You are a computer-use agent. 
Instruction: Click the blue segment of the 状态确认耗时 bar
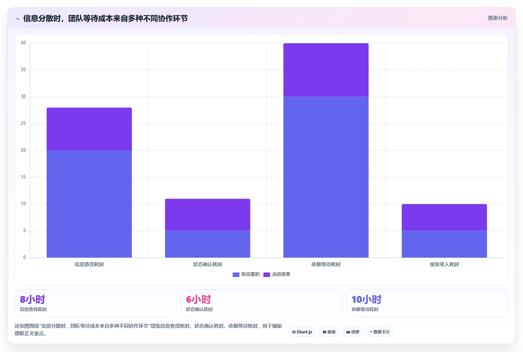[207, 244]
